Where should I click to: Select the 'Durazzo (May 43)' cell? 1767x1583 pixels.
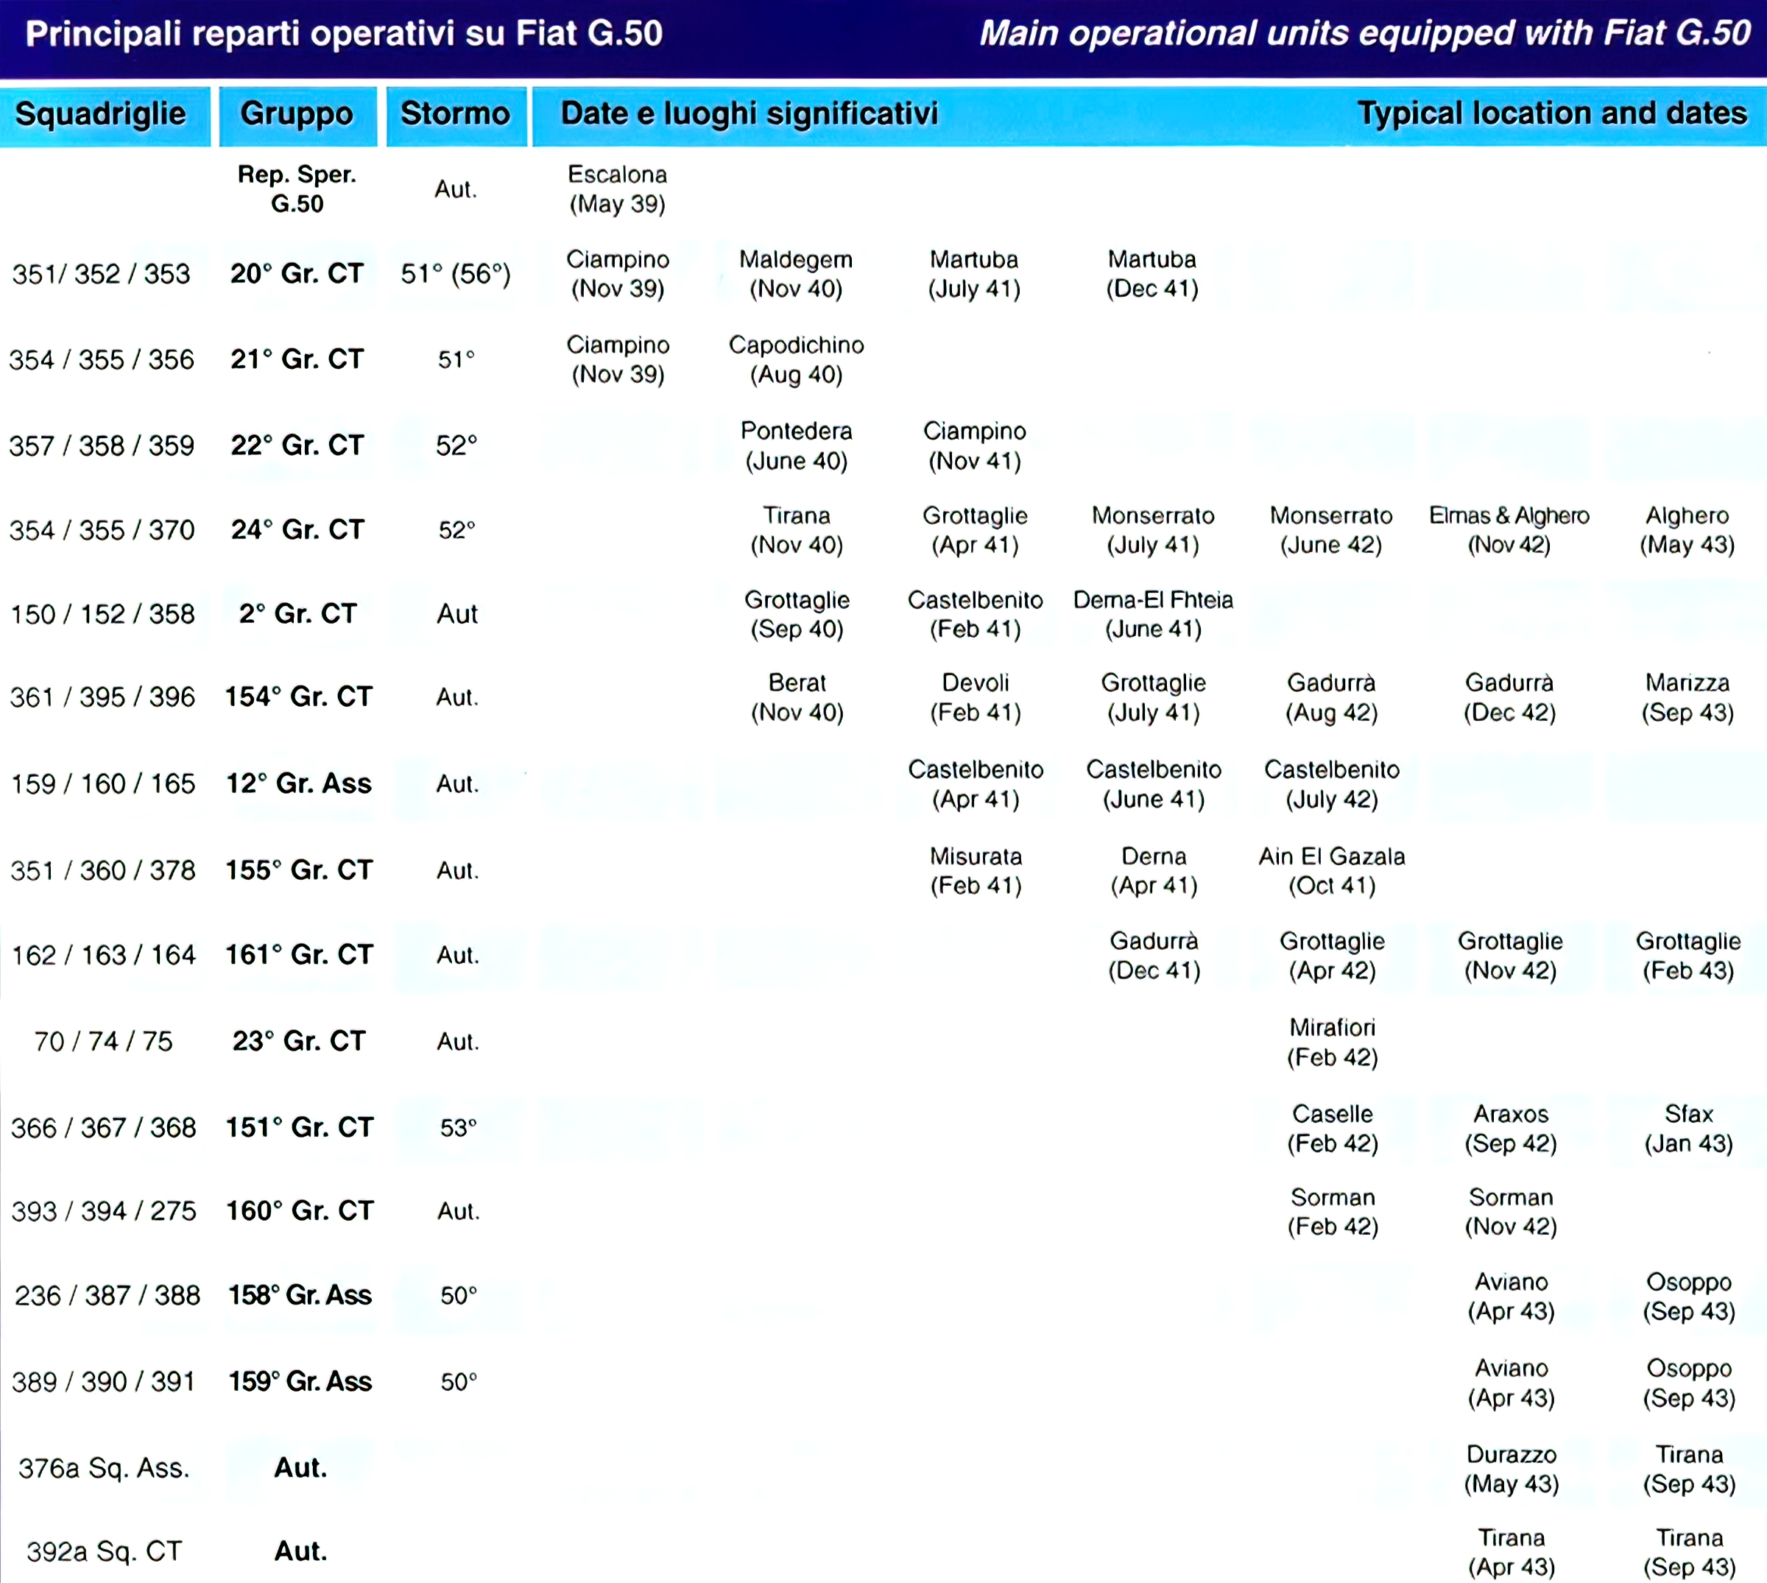1512,1469
